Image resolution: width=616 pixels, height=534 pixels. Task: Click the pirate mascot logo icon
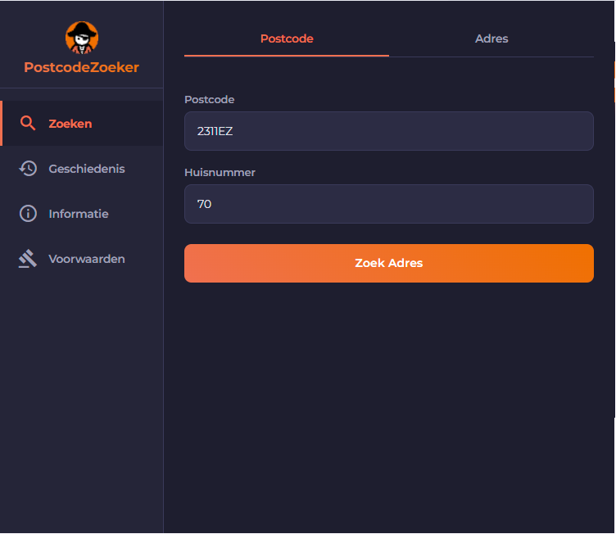point(82,38)
